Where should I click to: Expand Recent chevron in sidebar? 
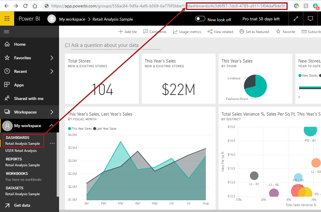(52, 71)
